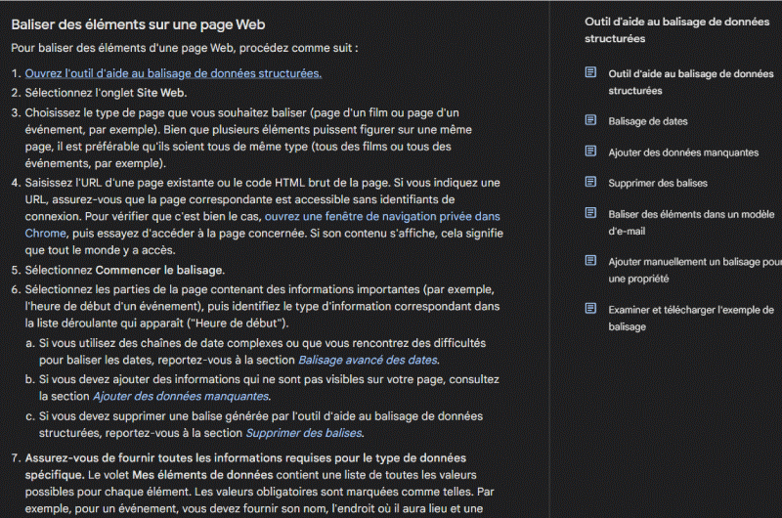Click the bold text "Commencer le balisage" in step 5
This screenshot has width=782, height=518.
[158, 270]
